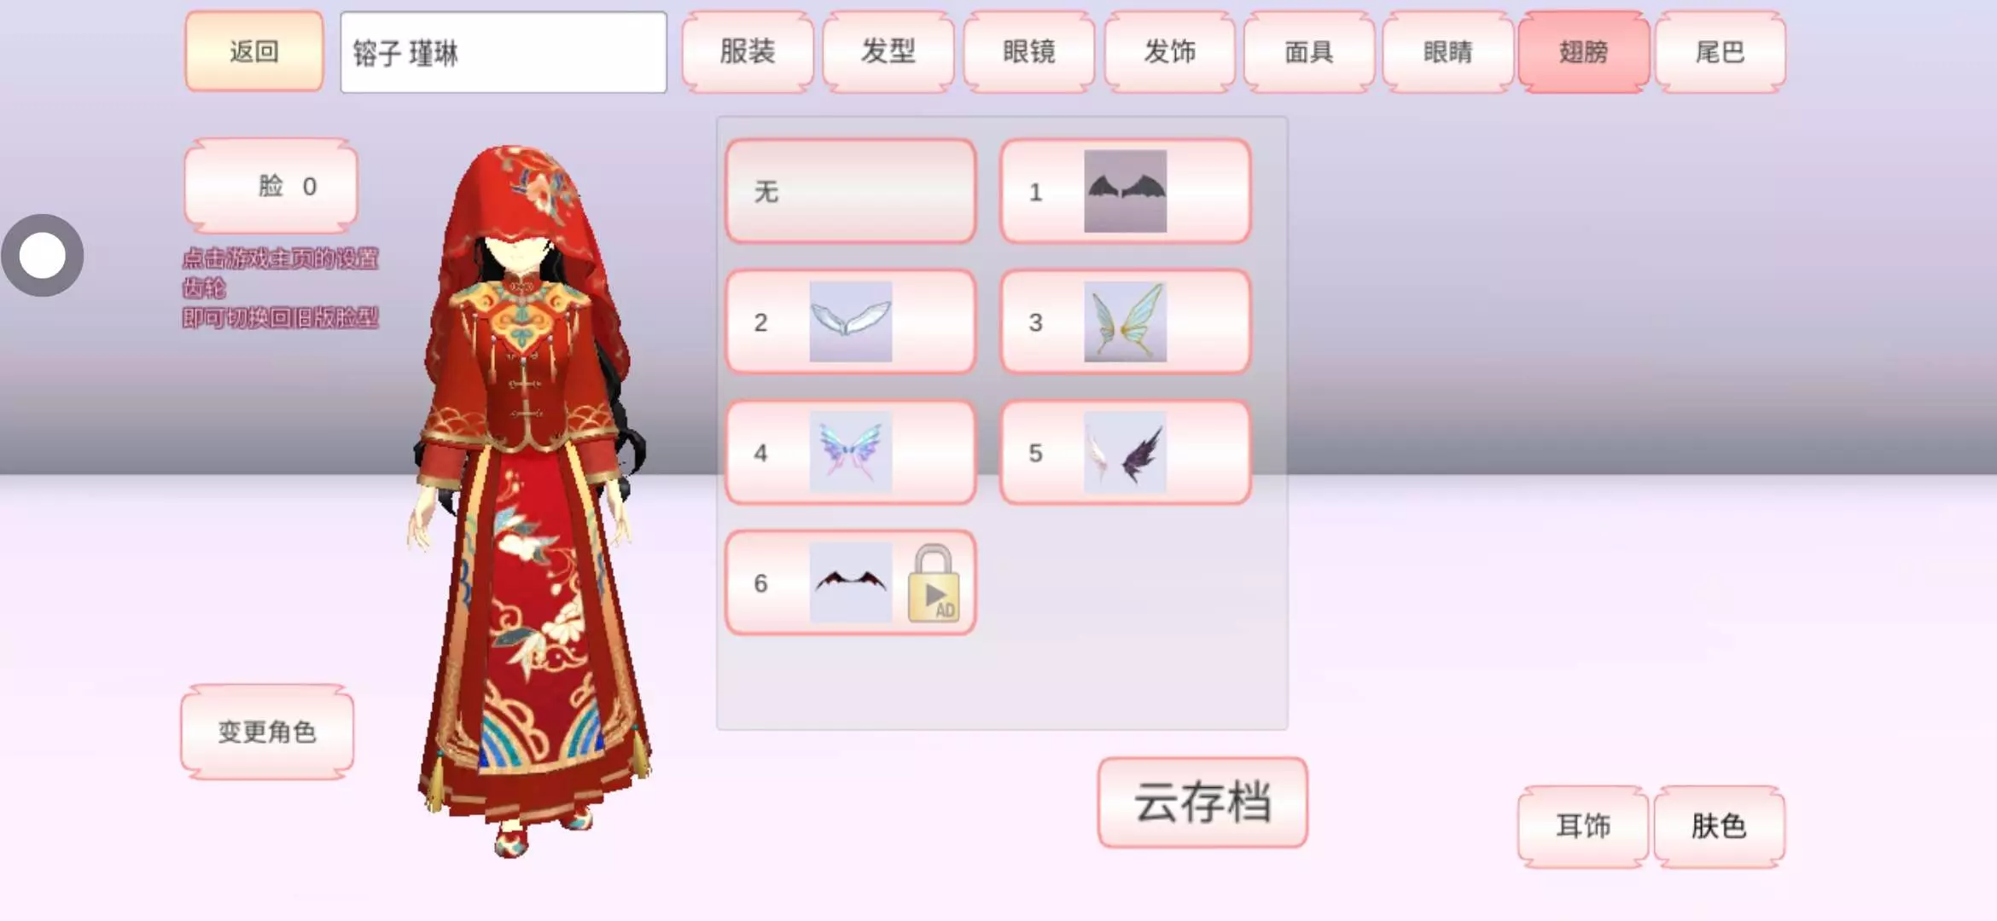The height and width of the screenshot is (921, 1997).
Task: Click the 返回 back button
Action: [x=254, y=51]
